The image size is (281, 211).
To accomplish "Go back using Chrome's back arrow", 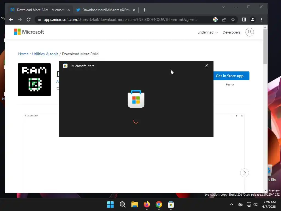I will [x=11, y=20].
